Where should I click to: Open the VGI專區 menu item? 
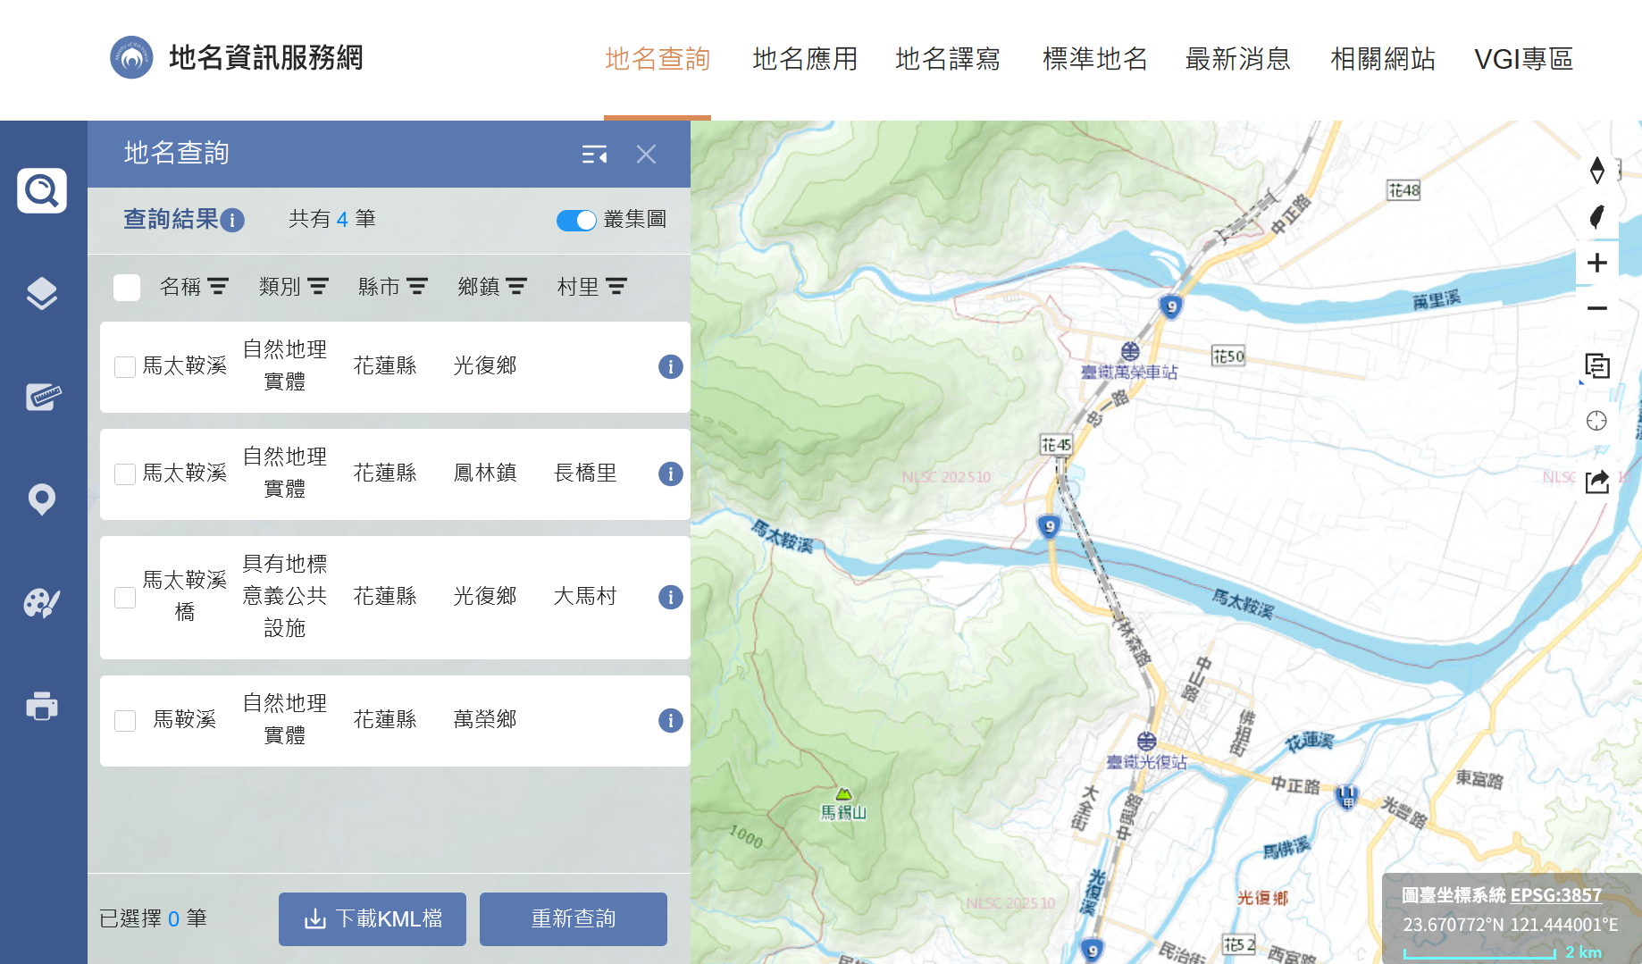1523,59
